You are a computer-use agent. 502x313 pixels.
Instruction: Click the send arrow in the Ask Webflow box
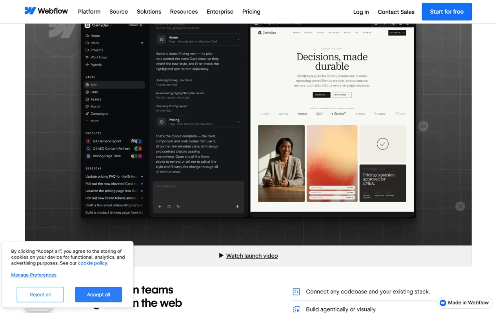tap(237, 207)
